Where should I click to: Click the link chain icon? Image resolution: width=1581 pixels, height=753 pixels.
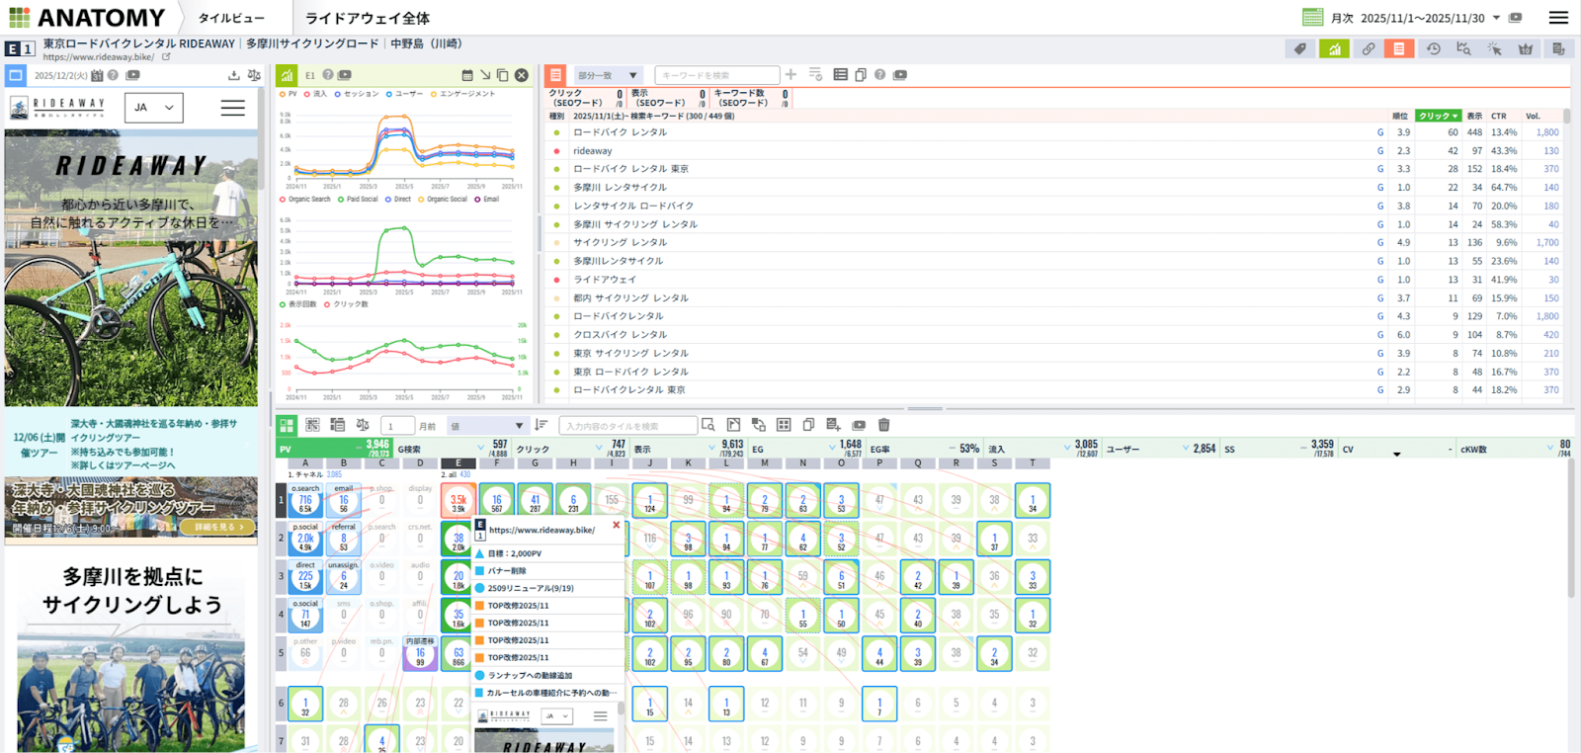(1368, 48)
